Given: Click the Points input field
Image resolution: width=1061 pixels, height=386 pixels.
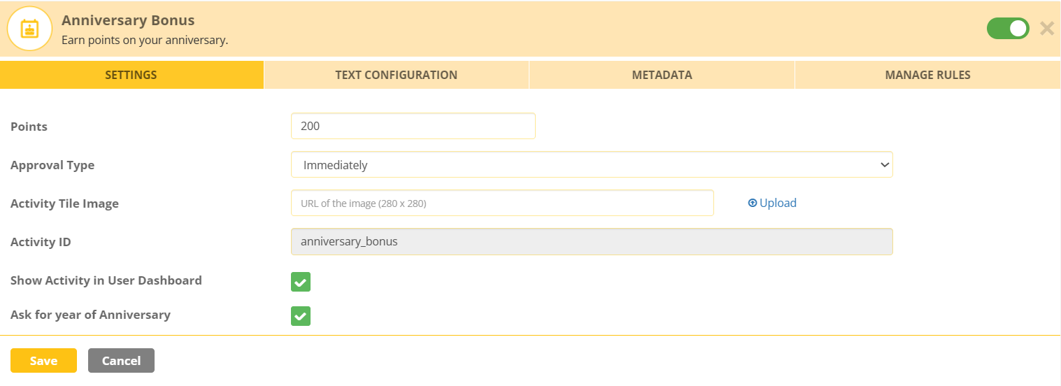Looking at the screenshot, I should (x=413, y=126).
